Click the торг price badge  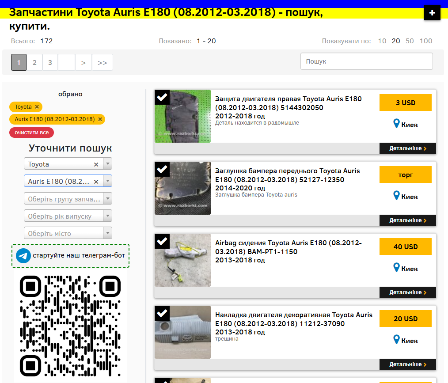[406, 174]
